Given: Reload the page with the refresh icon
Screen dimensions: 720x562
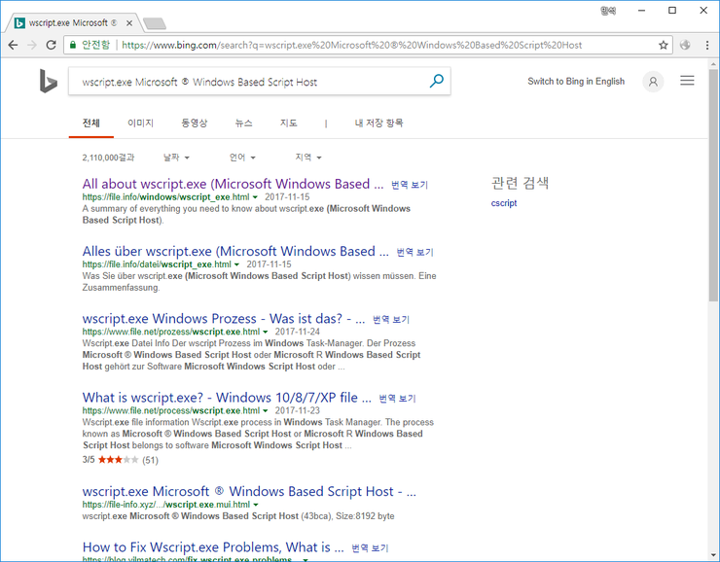Looking at the screenshot, I should (51, 45).
